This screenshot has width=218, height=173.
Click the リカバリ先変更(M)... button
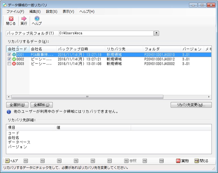coord(191,105)
